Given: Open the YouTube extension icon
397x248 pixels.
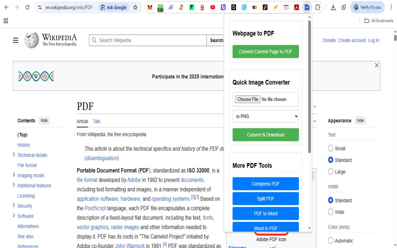Looking at the screenshot, I should 213,7.
